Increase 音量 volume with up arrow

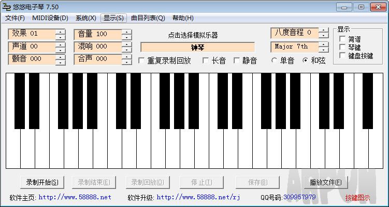click(x=126, y=31)
